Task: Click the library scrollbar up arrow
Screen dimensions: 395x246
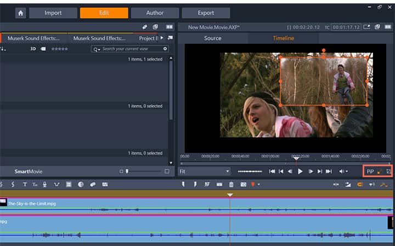Action: pyautogui.click(x=171, y=58)
